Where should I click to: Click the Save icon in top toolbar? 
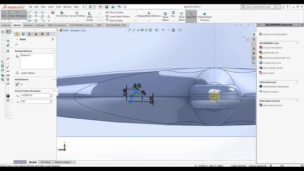106,7
